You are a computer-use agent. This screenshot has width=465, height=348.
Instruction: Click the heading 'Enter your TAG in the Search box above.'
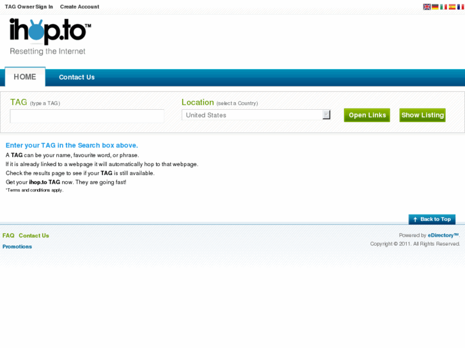tap(72, 146)
